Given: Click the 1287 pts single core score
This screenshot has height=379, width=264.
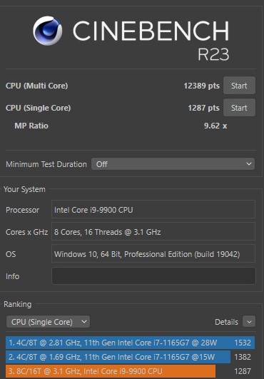Looking at the screenshot, I should click(x=203, y=108).
